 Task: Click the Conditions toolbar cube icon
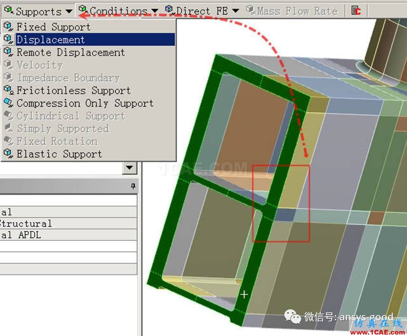[x=83, y=10]
